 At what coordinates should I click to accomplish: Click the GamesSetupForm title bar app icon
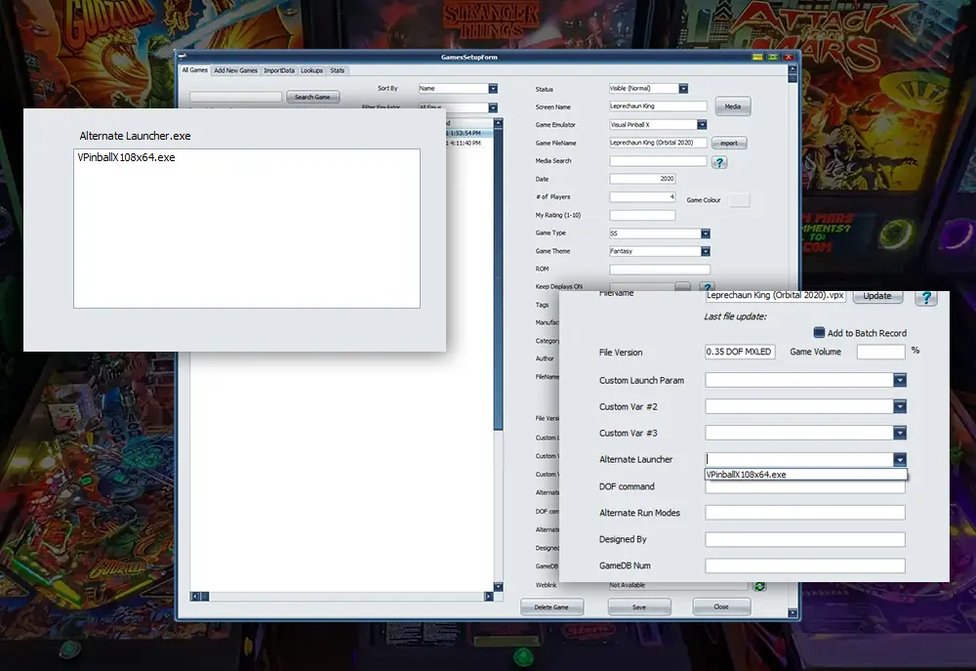tap(183, 57)
